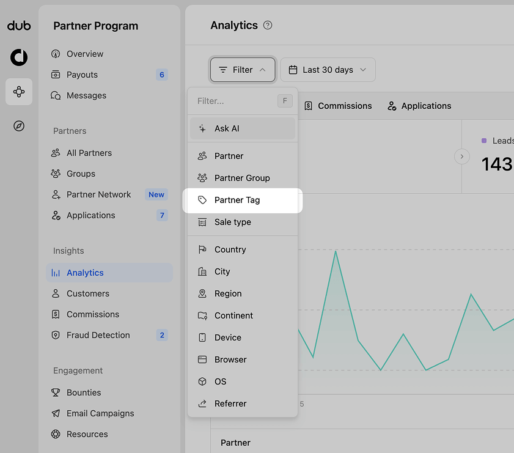This screenshot has height=453, width=514.
Task: Click the Bounties trophy icon
Action: (x=56, y=392)
